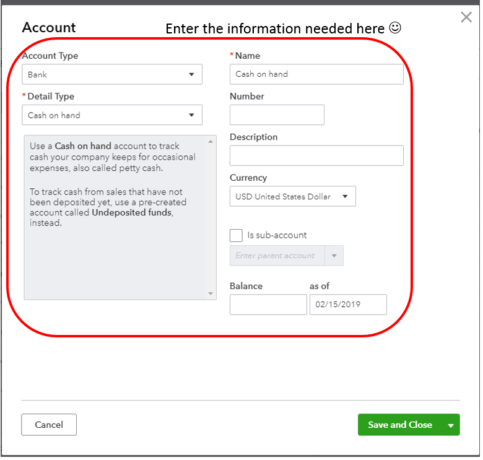Select the Balance input field

tap(268, 305)
